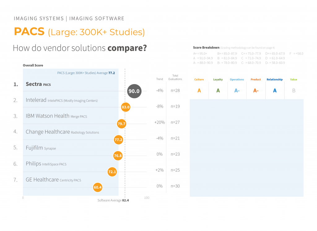The image size is (317, 231).
Task: Click IBM Watson Health Merge PACS label
Action: pyautogui.click(x=56, y=116)
